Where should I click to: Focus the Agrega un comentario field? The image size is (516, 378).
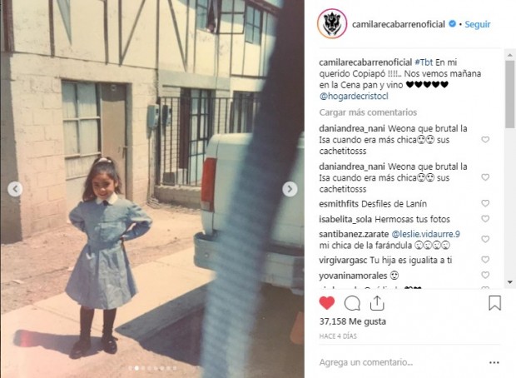401,362
